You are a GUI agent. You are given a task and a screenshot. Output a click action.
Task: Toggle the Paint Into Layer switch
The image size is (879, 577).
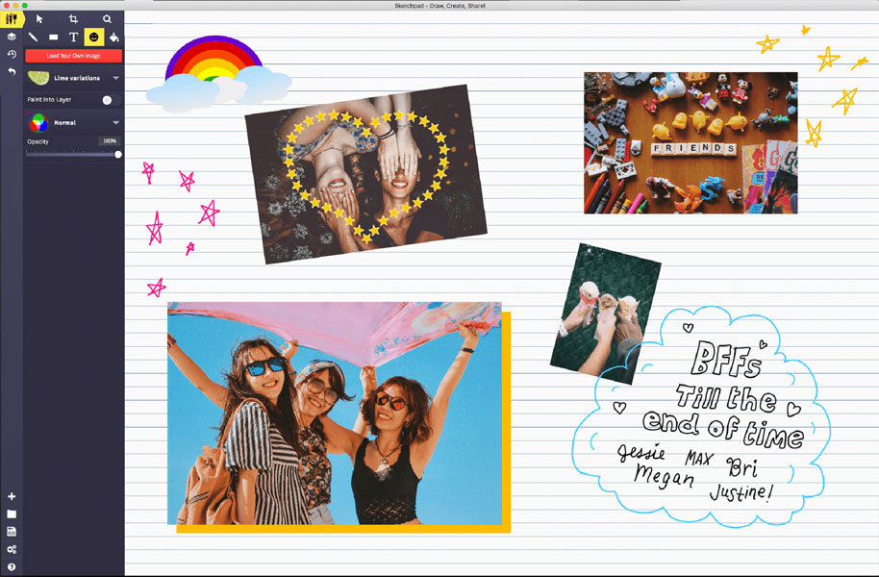(108, 100)
